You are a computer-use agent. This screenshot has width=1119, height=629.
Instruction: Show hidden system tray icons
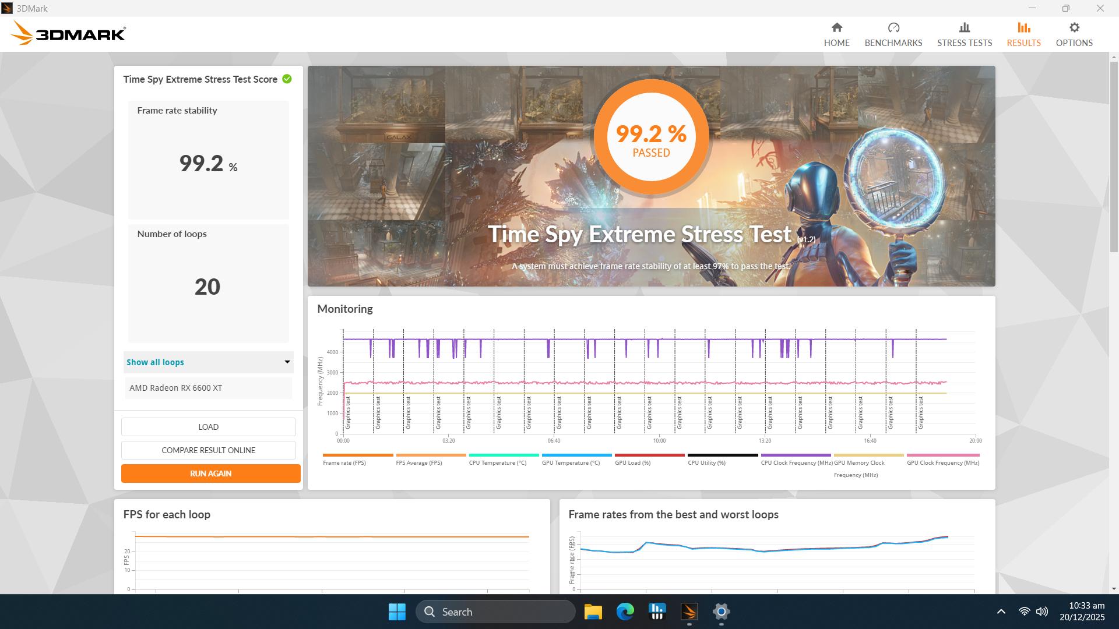[1001, 612]
